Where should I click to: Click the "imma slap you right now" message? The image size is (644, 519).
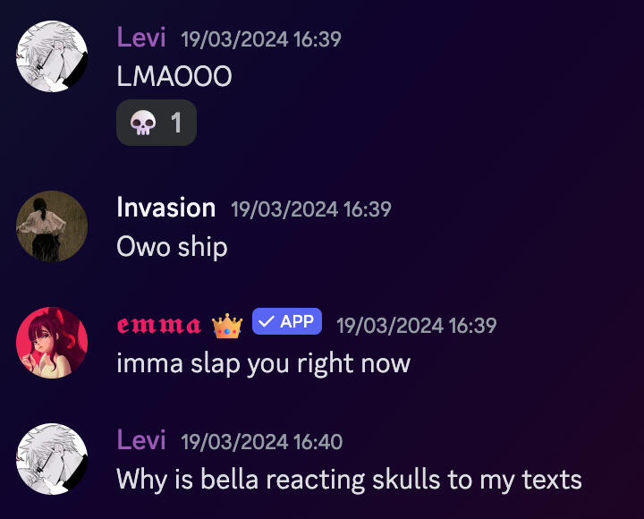(263, 363)
